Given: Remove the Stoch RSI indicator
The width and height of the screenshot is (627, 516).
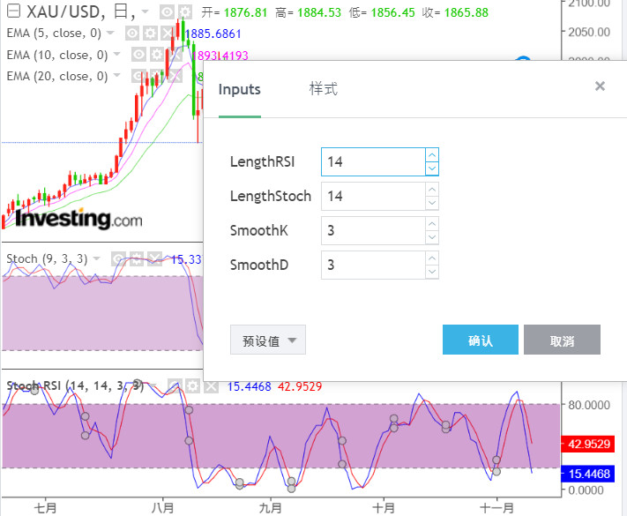Looking at the screenshot, I should [x=211, y=386].
